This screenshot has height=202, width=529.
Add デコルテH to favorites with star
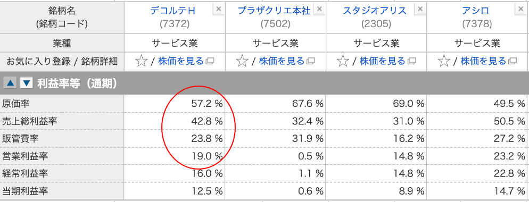tap(142, 61)
